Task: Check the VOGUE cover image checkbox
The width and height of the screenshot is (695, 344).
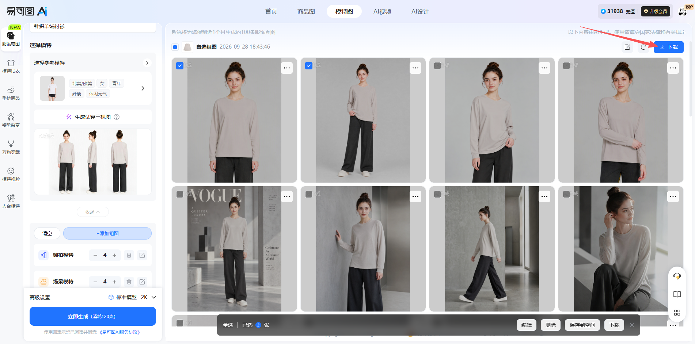Action: point(180,194)
